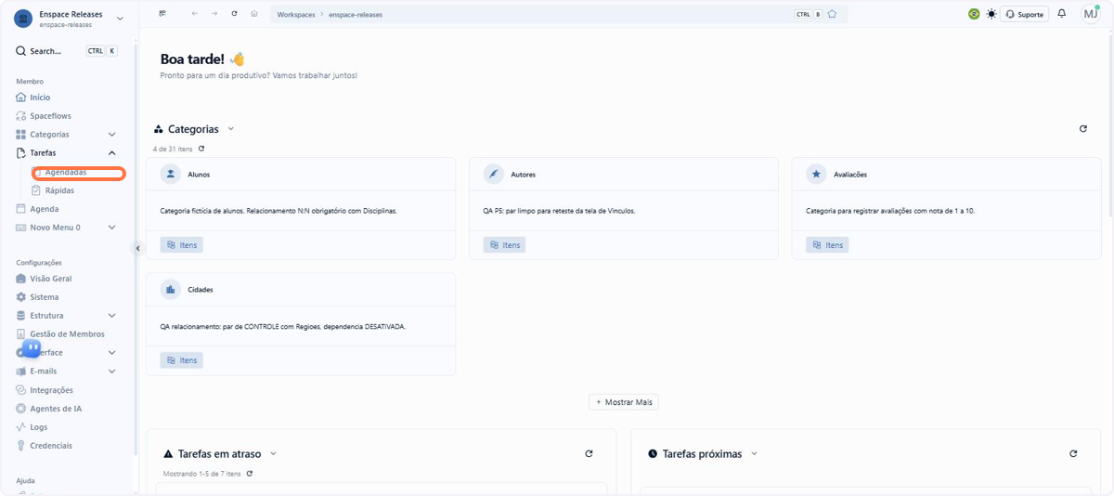The image size is (1114, 496).
Task: Open the Enspace Releases workspace switcher
Action: point(71,19)
